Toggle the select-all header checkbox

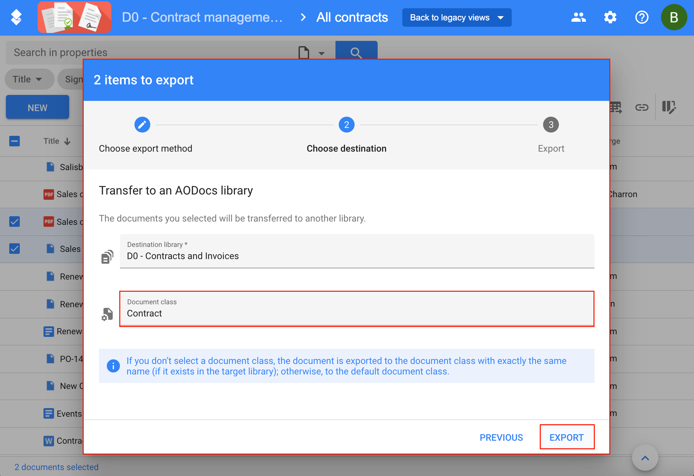point(14,141)
